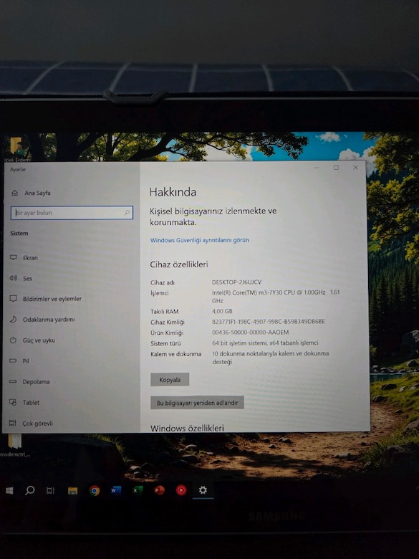The width and height of the screenshot is (419, 559).
Task: Click the Sistem türü label
Action: pos(165,343)
